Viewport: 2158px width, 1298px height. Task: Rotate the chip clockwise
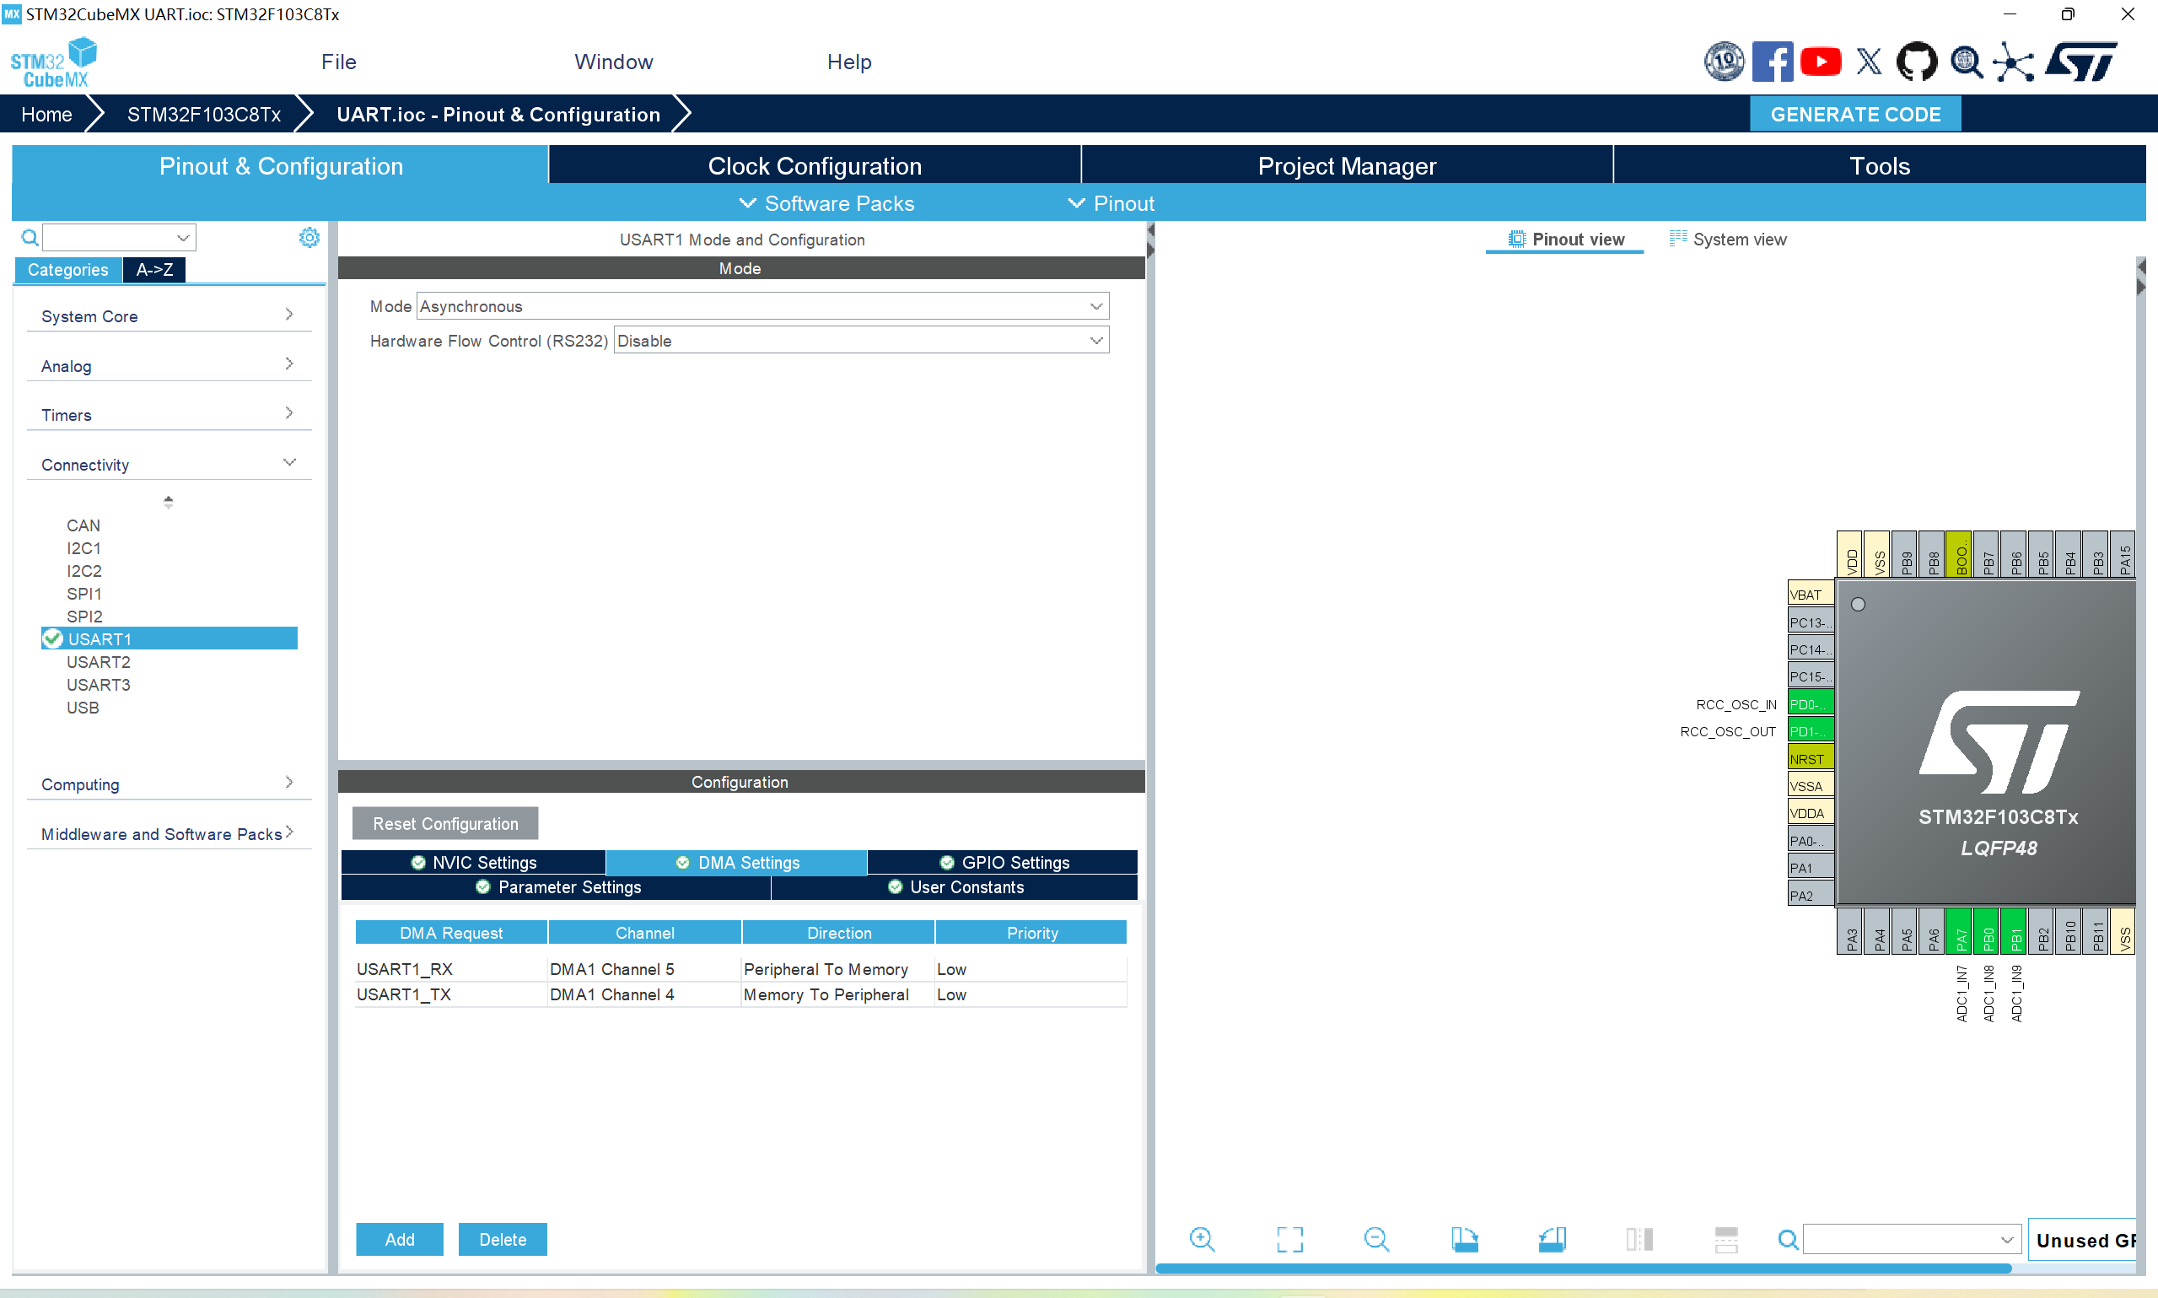[x=1465, y=1238]
